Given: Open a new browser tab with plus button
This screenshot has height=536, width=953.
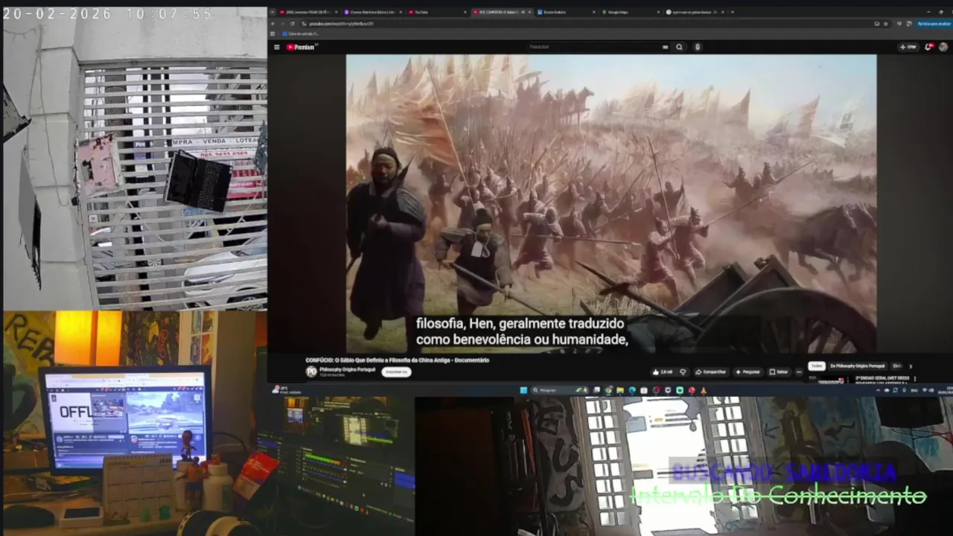Looking at the screenshot, I should click(733, 12).
